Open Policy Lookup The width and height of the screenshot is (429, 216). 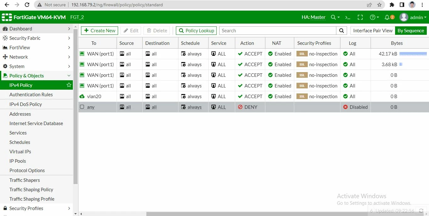196,30
